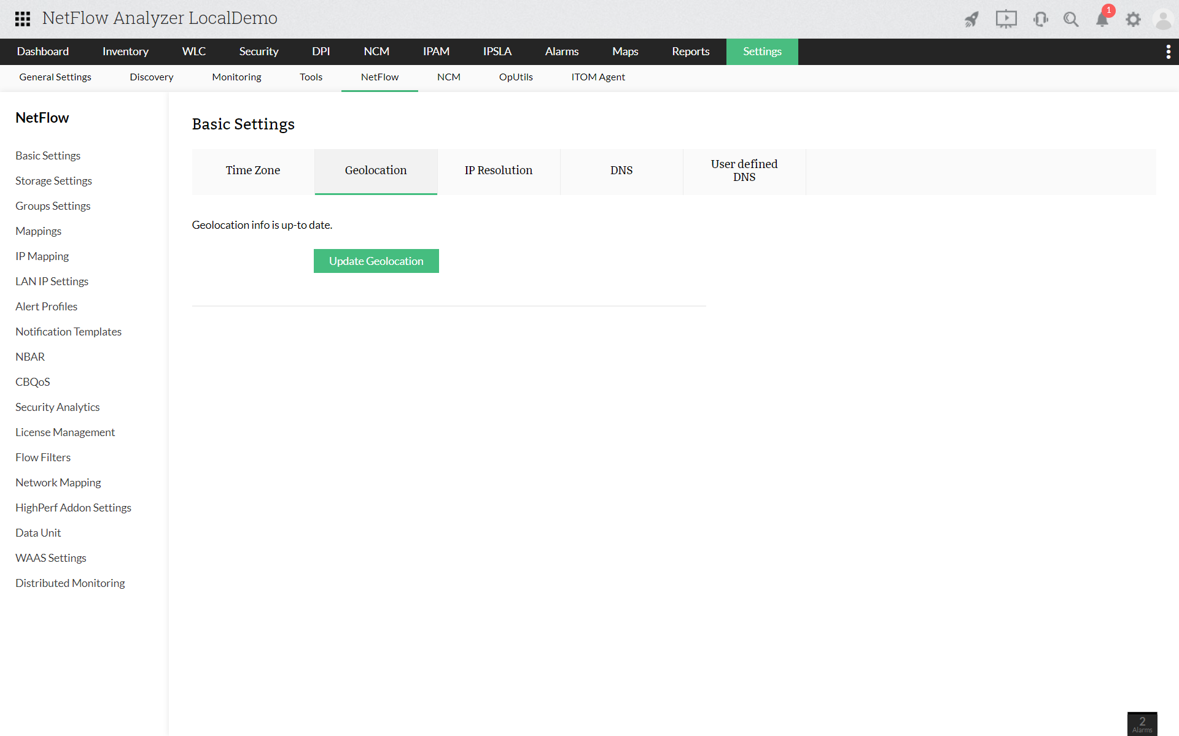Switch to the IP Resolution tab
The width and height of the screenshot is (1179, 736).
(498, 171)
